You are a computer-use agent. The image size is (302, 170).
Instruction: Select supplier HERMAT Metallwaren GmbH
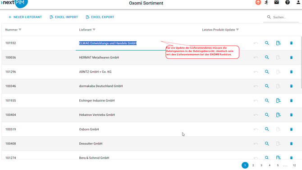[x=99, y=57]
